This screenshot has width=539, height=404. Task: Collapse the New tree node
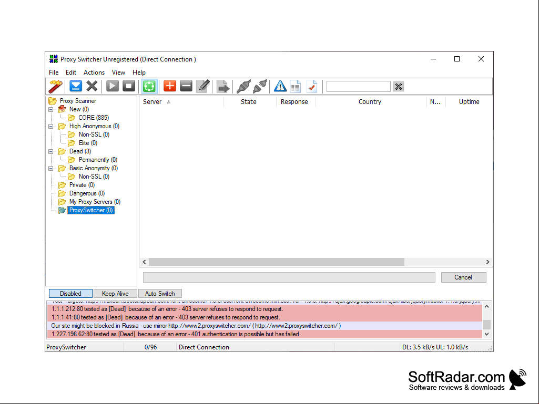(51, 110)
